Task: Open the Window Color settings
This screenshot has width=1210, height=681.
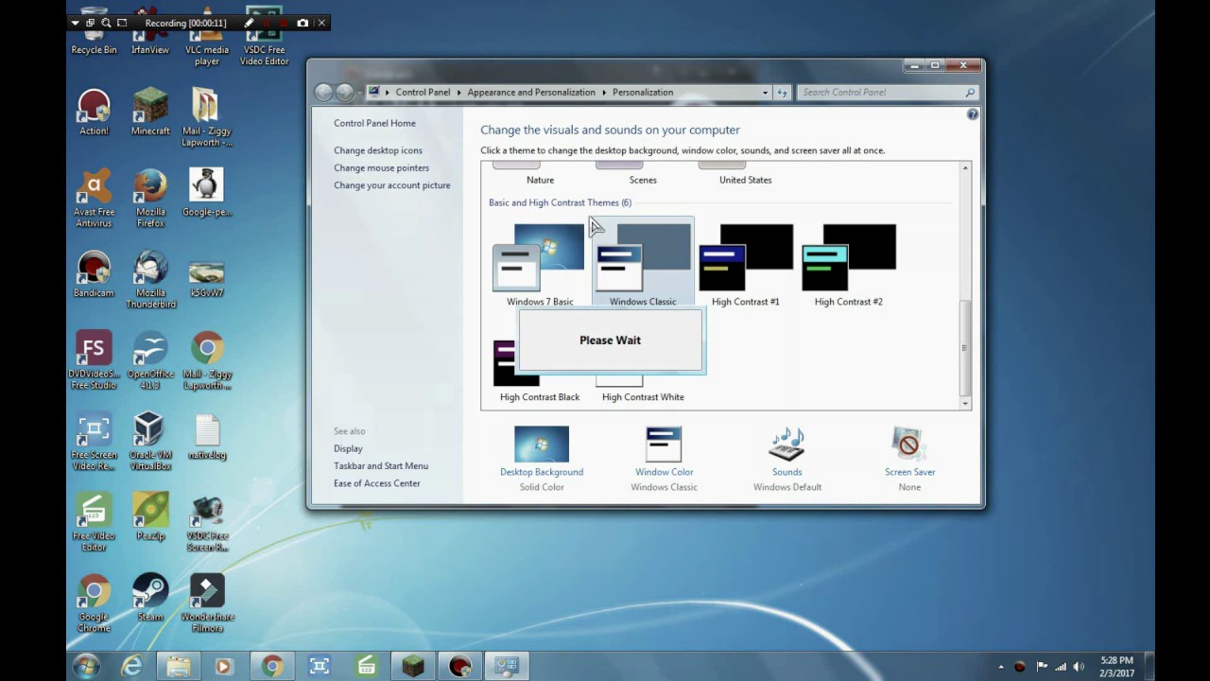Action: point(664,459)
